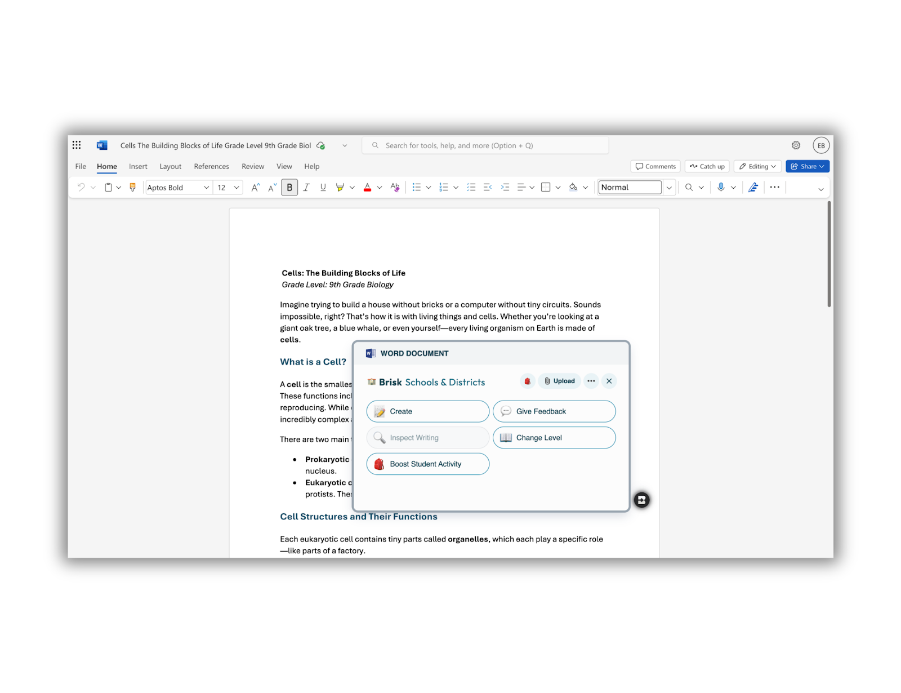Click the bulleted list icon
This screenshot has height=693, width=901.
[417, 188]
